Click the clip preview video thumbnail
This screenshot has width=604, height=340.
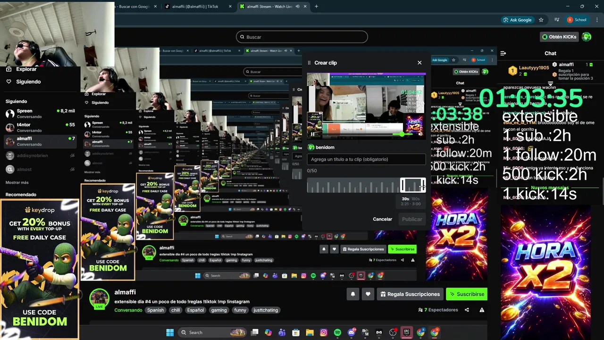[366, 106]
